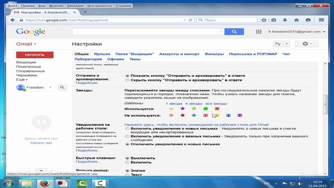
Task: Open the Темы settings tab
Action: click(135, 59)
